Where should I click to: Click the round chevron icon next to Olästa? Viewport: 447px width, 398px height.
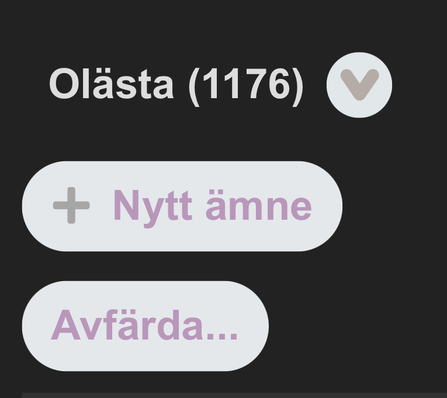tap(359, 85)
